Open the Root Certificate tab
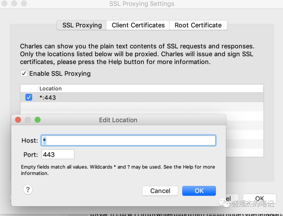 [198, 25]
